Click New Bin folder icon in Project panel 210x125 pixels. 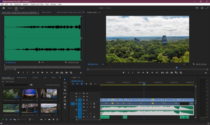coord(49,119)
